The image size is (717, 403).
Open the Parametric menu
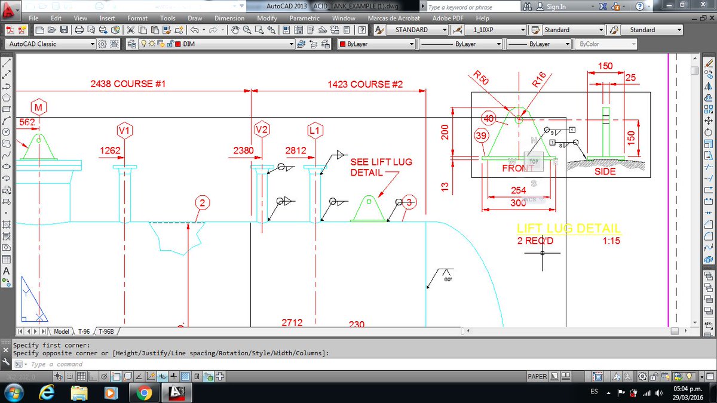click(x=305, y=19)
